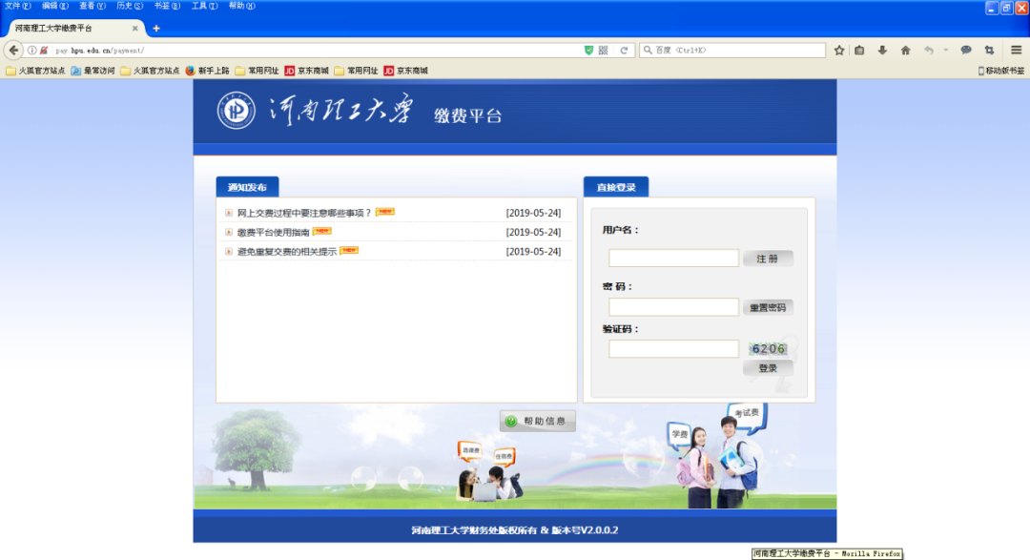1030x560 pixels.
Task: Open the chat bubble toolbar icon
Action: 965,50
